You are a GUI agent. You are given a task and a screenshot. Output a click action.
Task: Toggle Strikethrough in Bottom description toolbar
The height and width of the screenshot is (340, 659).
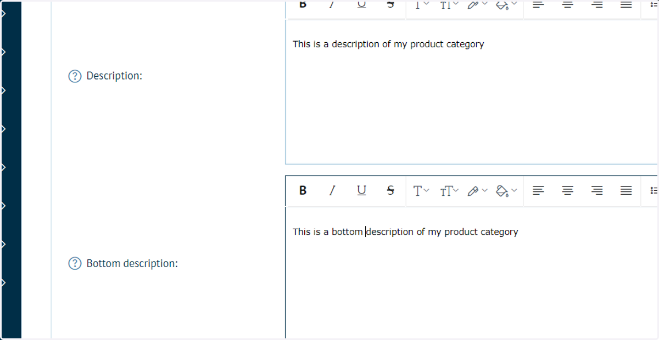(390, 190)
